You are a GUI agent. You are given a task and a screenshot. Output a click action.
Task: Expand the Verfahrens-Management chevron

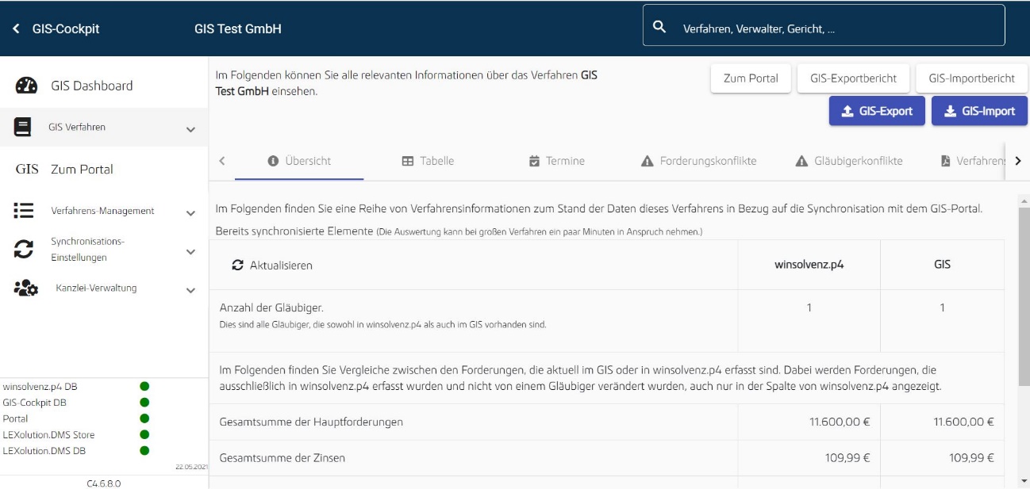[190, 213]
